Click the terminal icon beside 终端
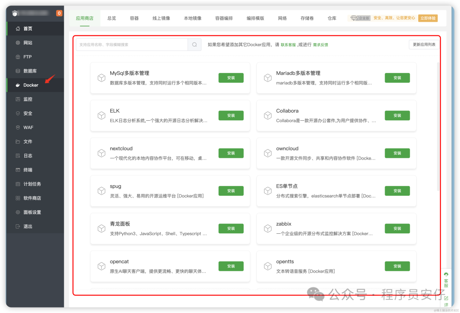 tap(18, 170)
